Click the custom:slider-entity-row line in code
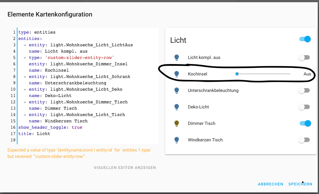This screenshot has height=194, width=319. pos(79,58)
